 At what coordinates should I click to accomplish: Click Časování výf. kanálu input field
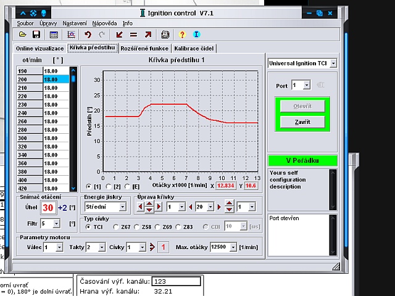(176, 281)
